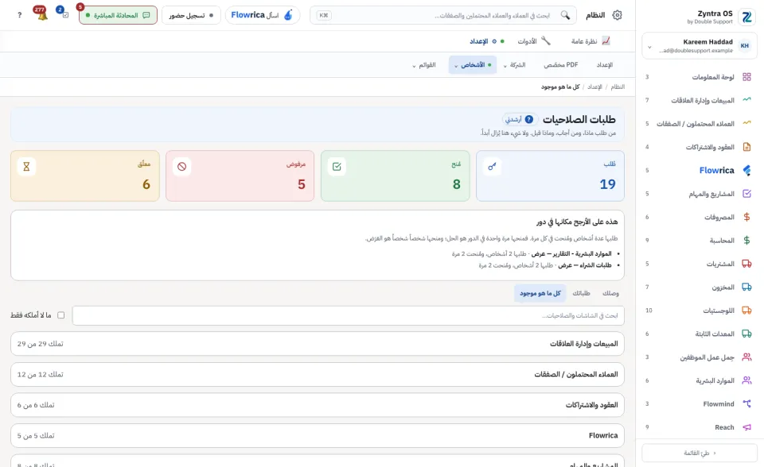The height and width of the screenshot is (467, 764).
Task: Click the key icon on طلب card
Action: coord(492,166)
